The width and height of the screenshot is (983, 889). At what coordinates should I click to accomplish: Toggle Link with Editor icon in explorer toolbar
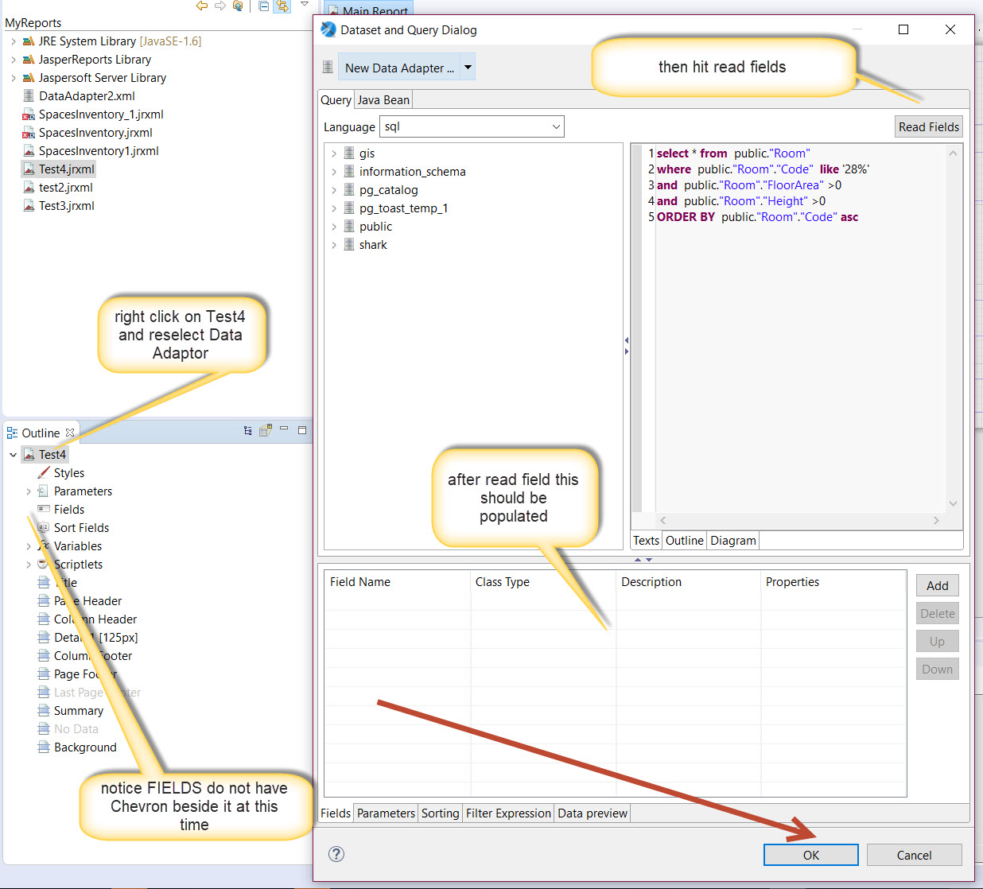(282, 6)
